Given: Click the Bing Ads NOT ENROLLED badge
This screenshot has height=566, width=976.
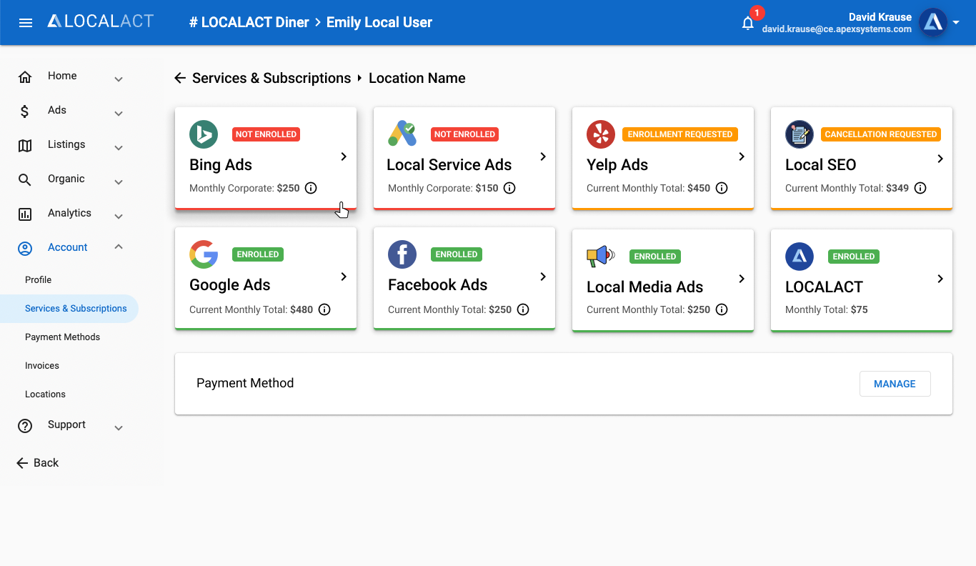Looking at the screenshot, I should (x=266, y=134).
